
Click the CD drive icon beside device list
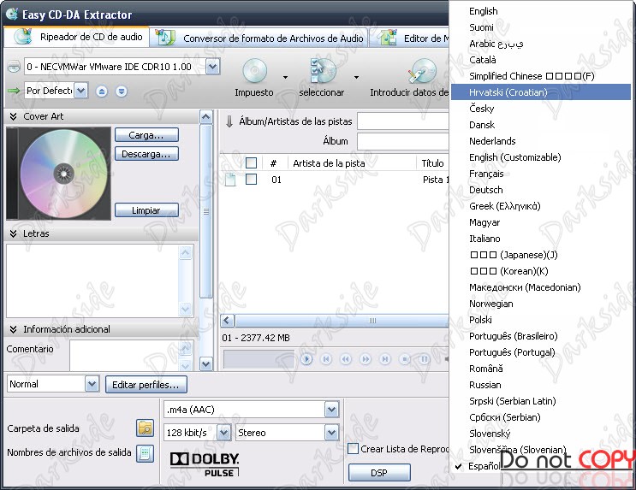[14, 67]
